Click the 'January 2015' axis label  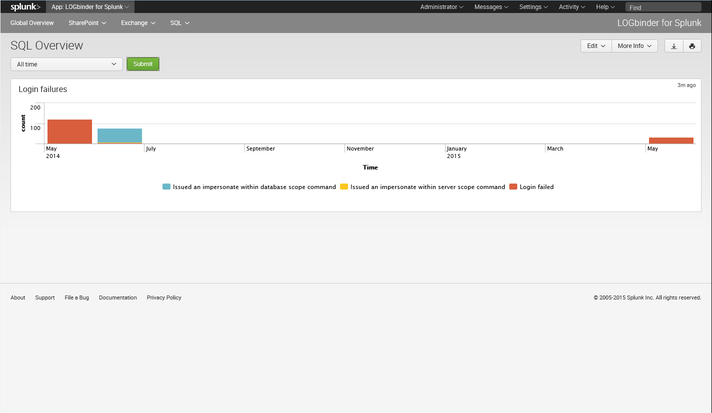pos(456,152)
